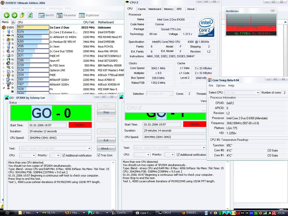Click the 5379 Core 2 Extreme score bar
This screenshot has height=216, width=288.
tap(33, 32)
